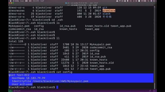Open the ターミナル menu
This screenshot has height=92, width=165.
point(16,1)
